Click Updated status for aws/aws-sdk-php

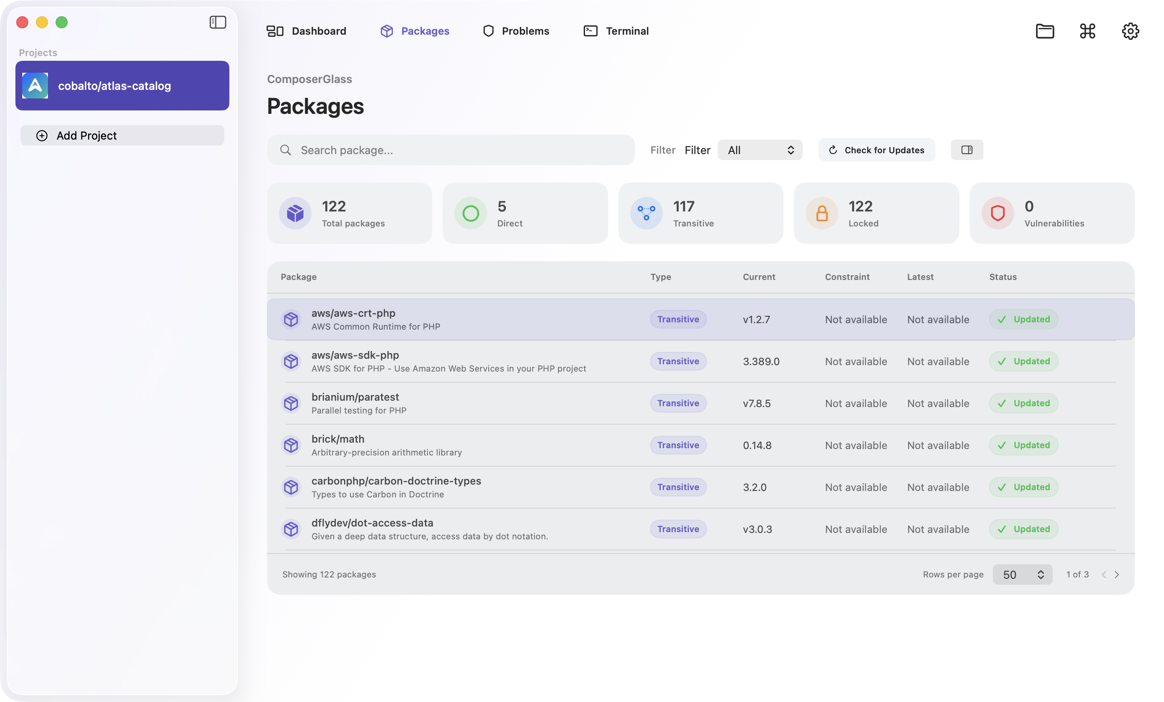pyautogui.click(x=1023, y=361)
